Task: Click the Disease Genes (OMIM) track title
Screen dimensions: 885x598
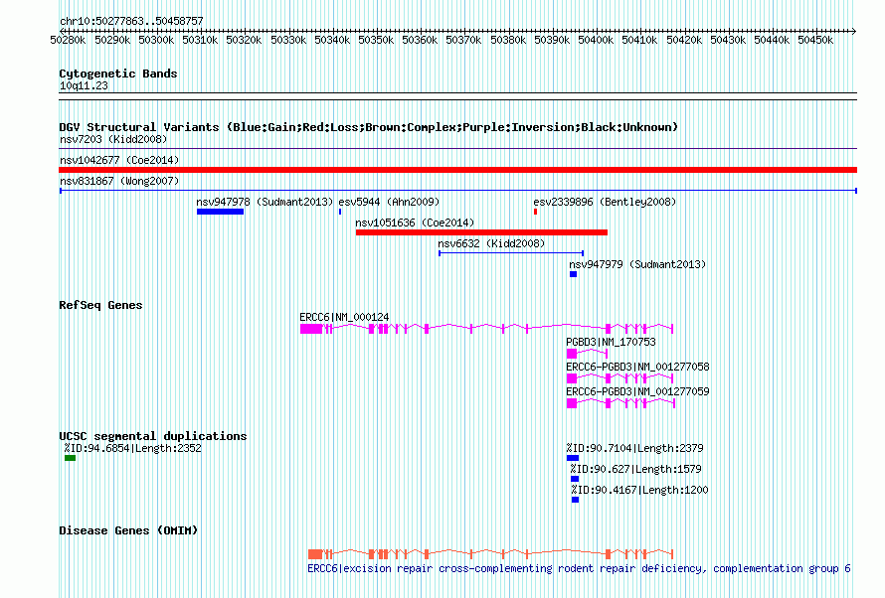Action: click(x=128, y=530)
